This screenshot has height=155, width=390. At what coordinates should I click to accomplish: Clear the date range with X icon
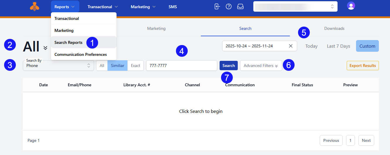coord(290,46)
